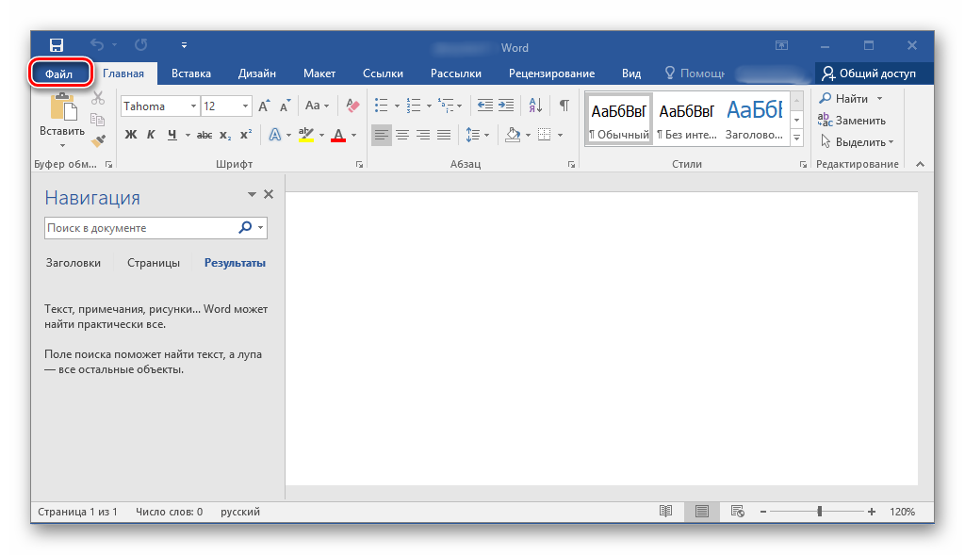Switch to Read Mode view in status bar
Screen dimensions: 965x555
(x=665, y=512)
